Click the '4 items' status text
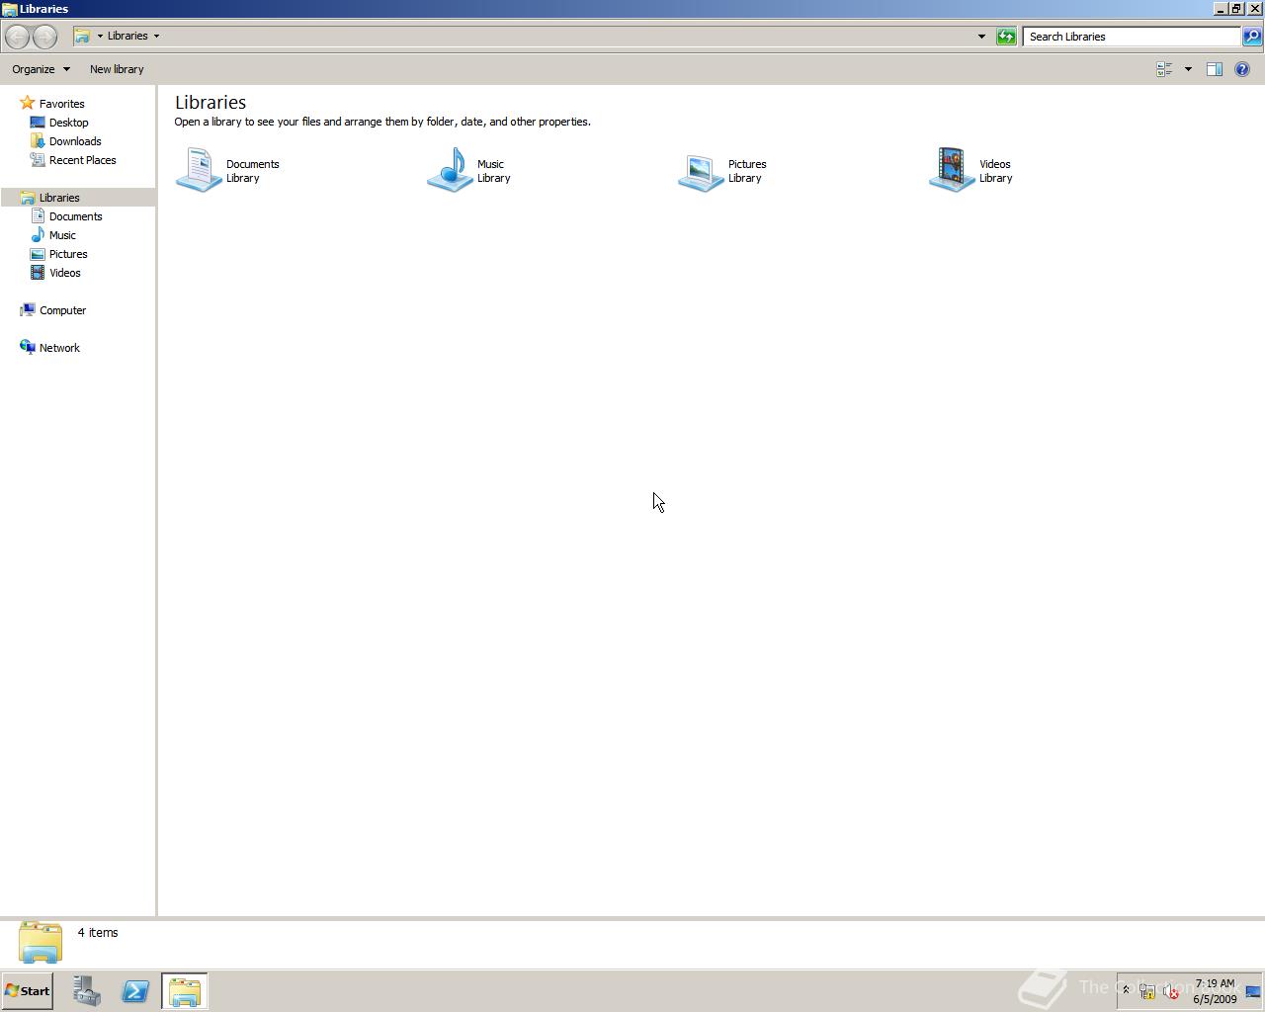Screen dimensions: 1265x1012 click(98, 933)
